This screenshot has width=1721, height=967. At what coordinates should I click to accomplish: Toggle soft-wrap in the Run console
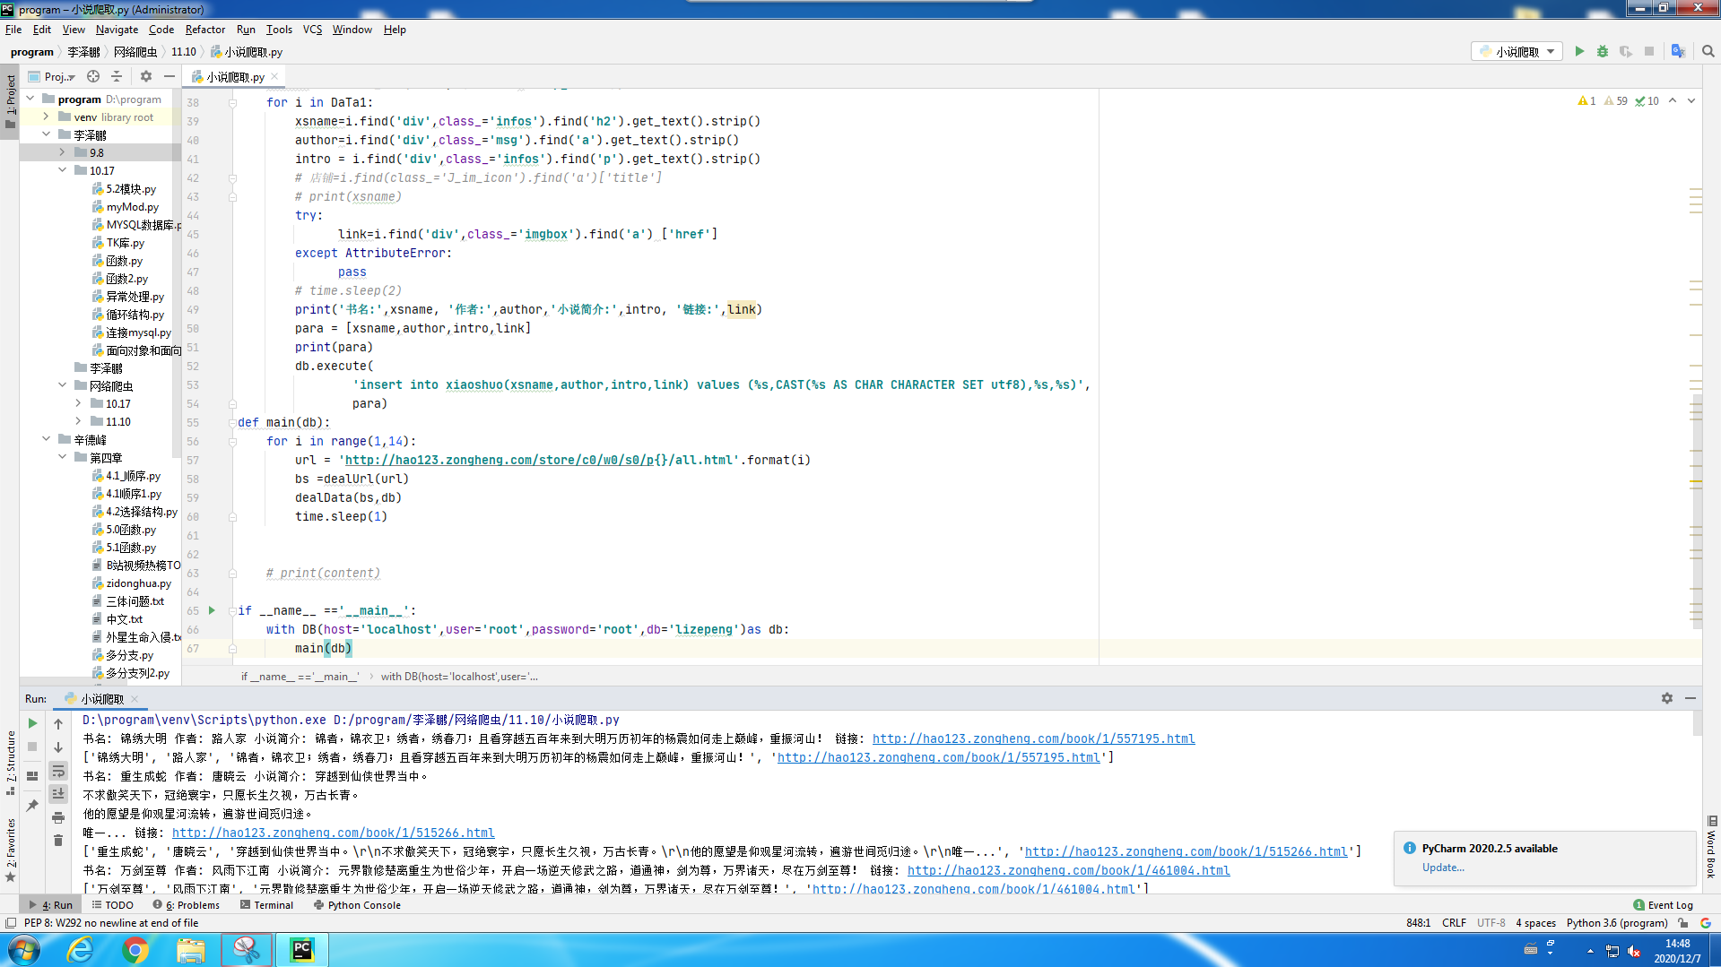58,771
